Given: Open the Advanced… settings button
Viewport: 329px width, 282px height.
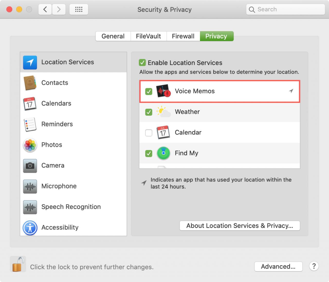Looking at the screenshot, I should [278, 267].
